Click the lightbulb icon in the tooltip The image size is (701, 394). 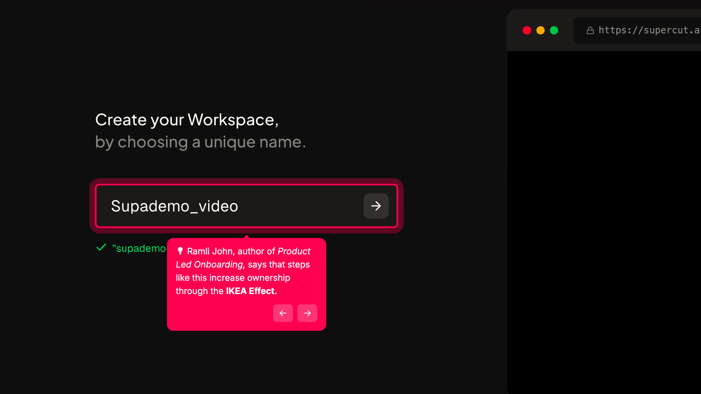(x=180, y=251)
